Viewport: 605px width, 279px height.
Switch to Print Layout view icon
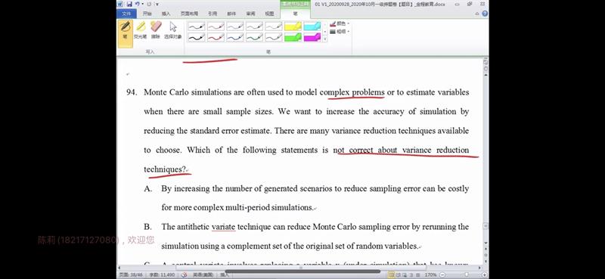pyautogui.click(x=392, y=275)
